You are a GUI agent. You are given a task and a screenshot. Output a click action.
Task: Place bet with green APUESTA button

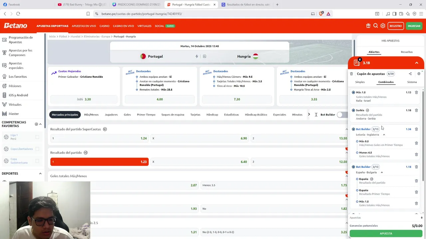386,233
